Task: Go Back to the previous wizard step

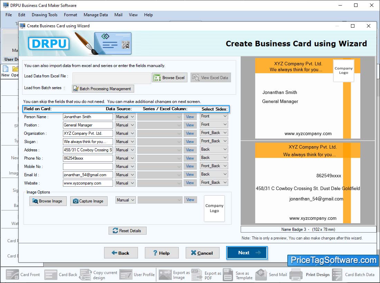Action: click(x=121, y=253)
